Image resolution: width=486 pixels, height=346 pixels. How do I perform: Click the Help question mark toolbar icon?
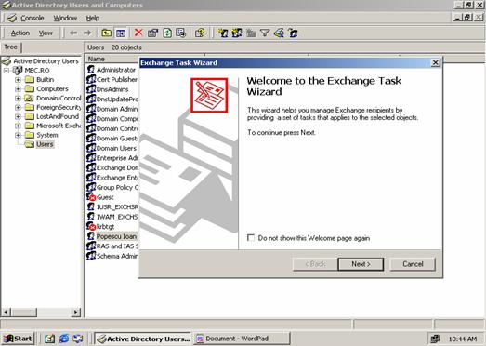coord(200,33)
